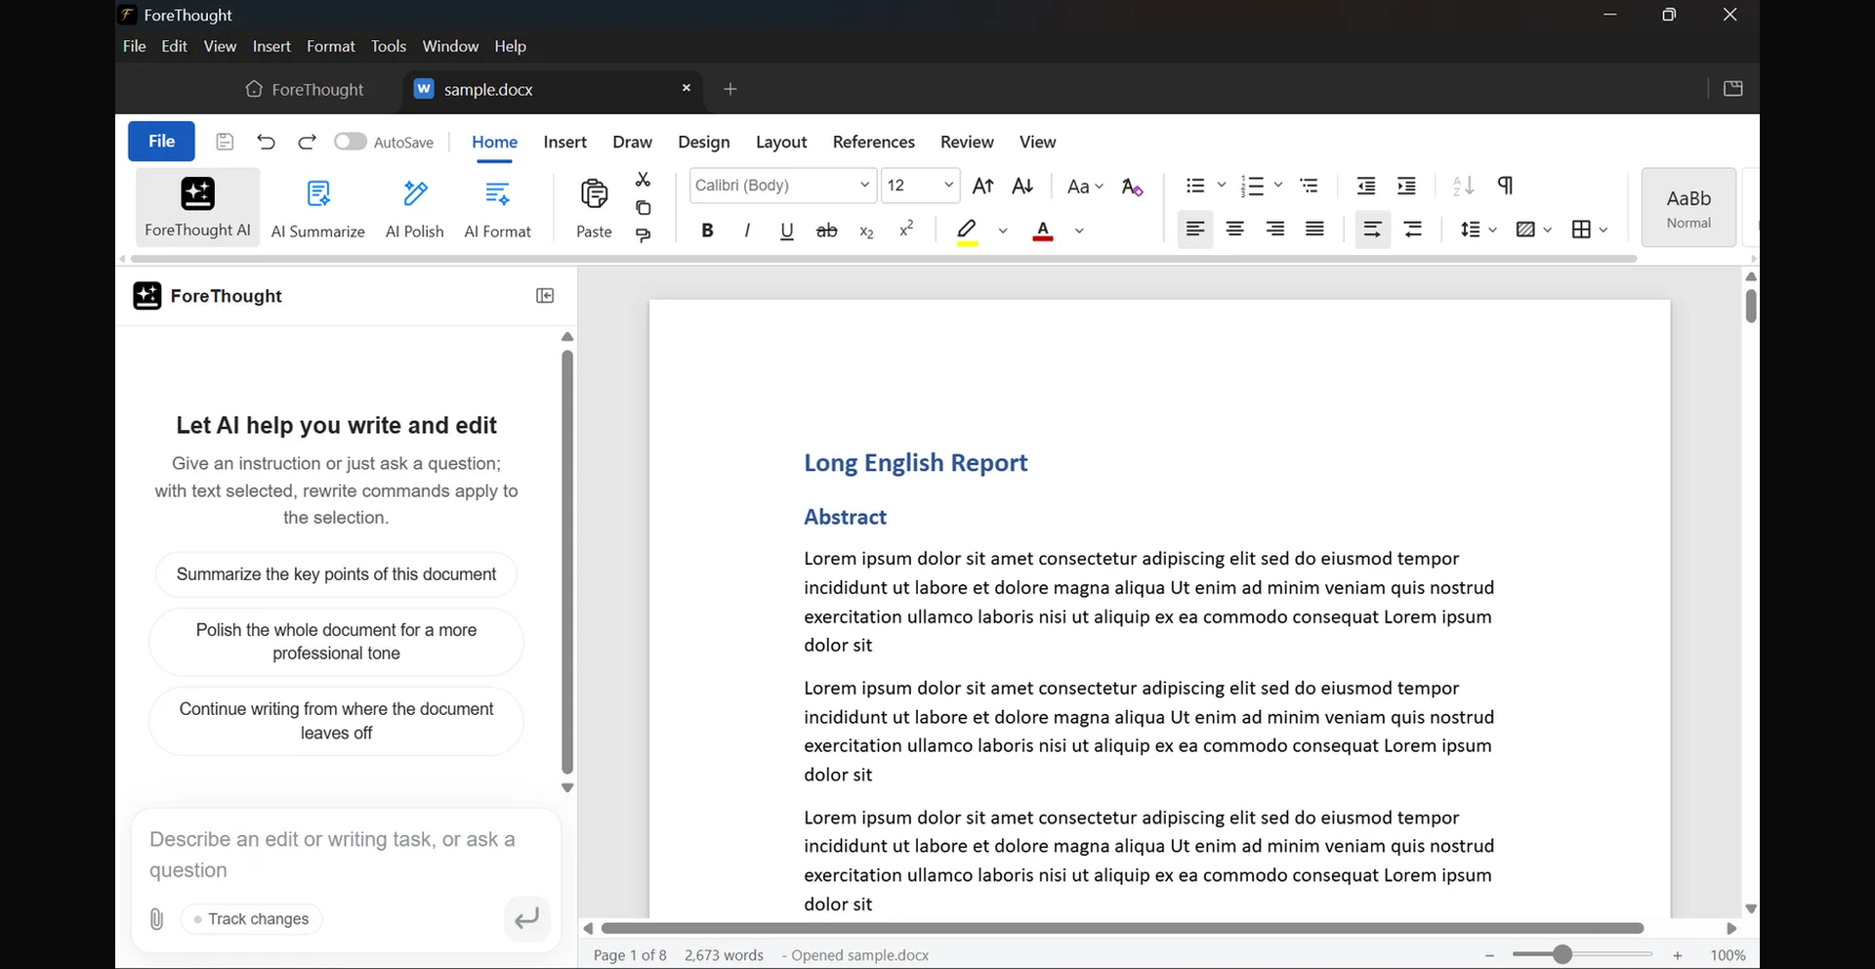Expand the font color arrow
1875x969 pixels.
pos(1079,231)
